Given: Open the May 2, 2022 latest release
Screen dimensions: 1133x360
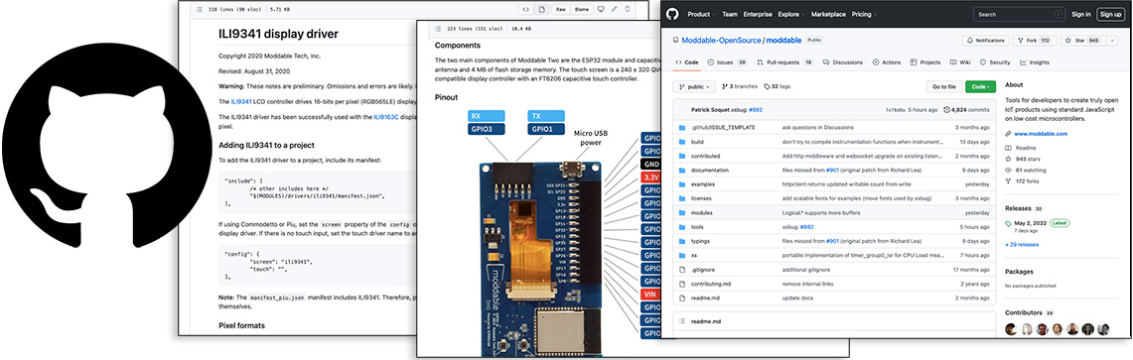Looking at the screenshot, I should tap(1031, 224).
